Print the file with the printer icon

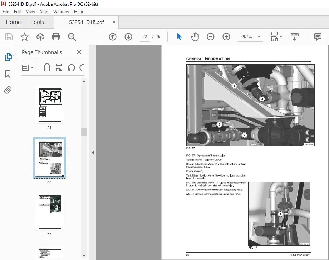56,37
